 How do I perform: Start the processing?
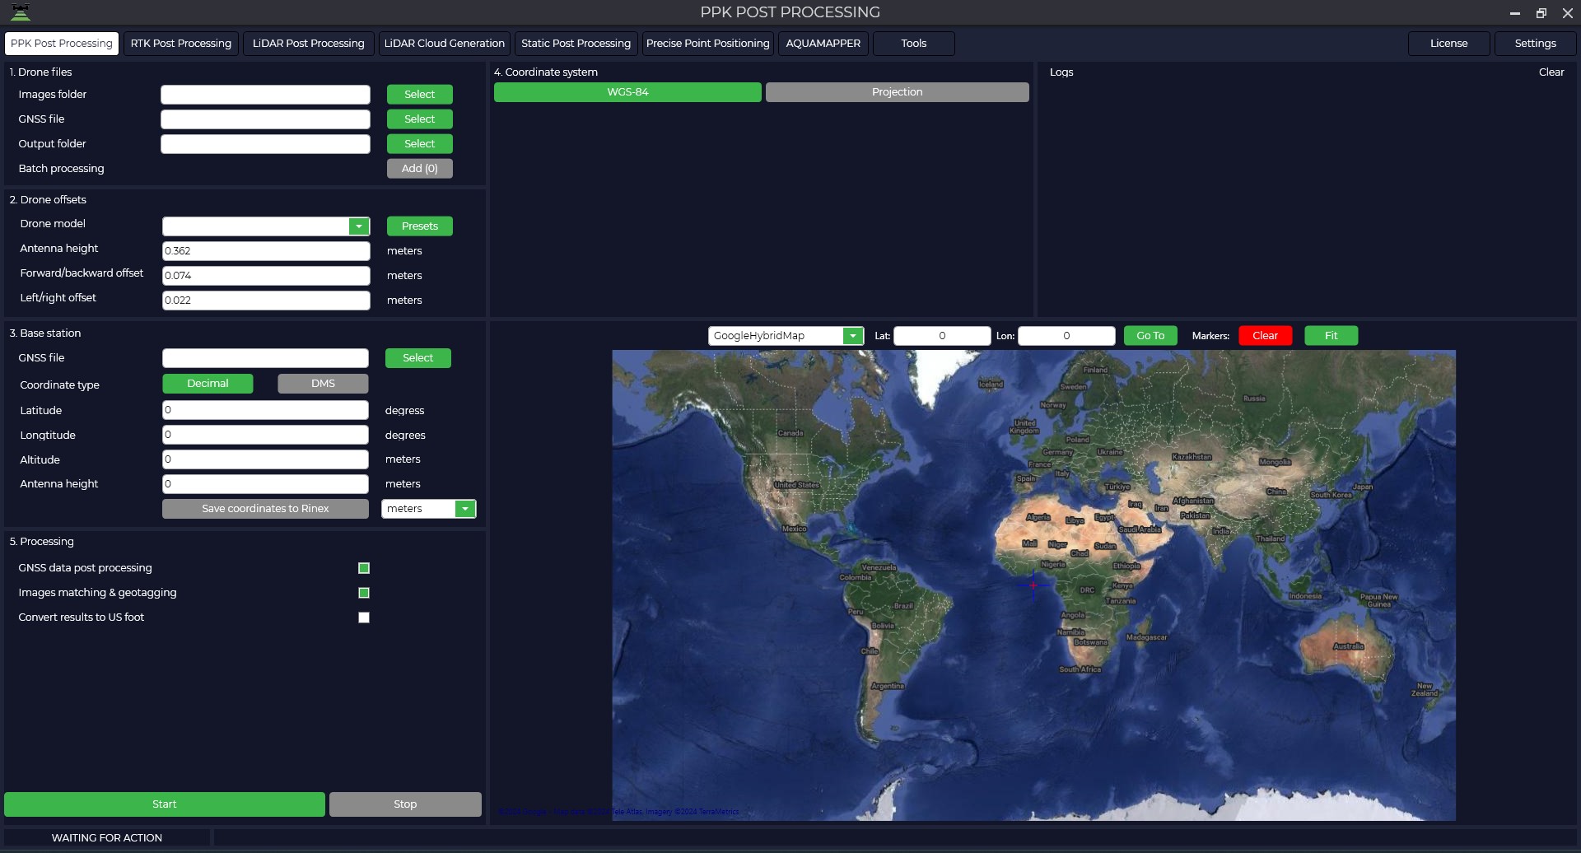[x=165, y=804]
